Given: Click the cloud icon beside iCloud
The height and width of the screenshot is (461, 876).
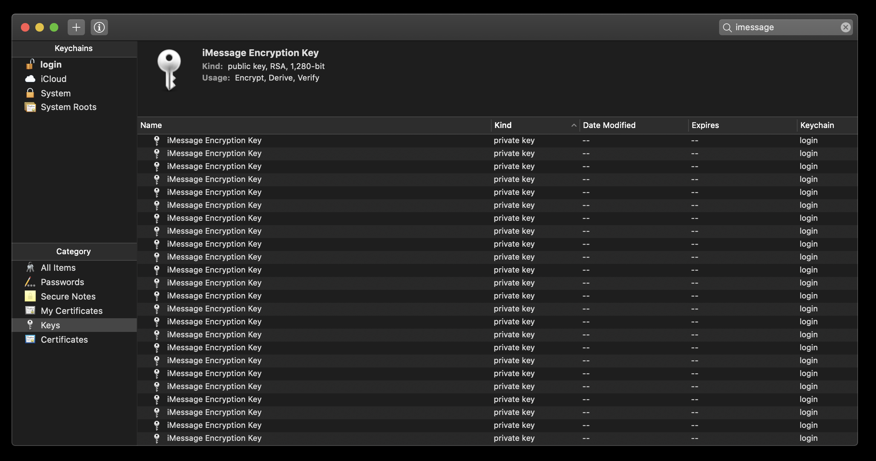Looking at the screenshot, I should coord(30,79).
